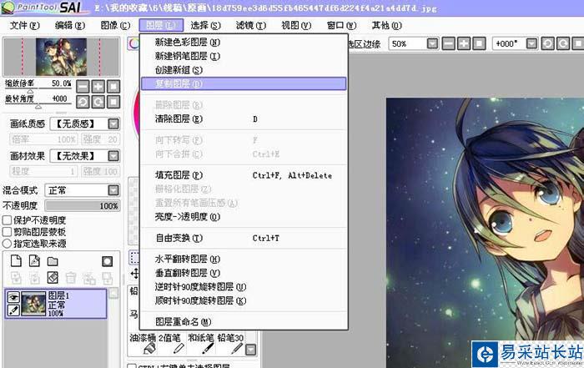The height and width of the screenshot is (368, 584).
Task: Create a new linework pen layer icon
Action: tap(34, 261)
